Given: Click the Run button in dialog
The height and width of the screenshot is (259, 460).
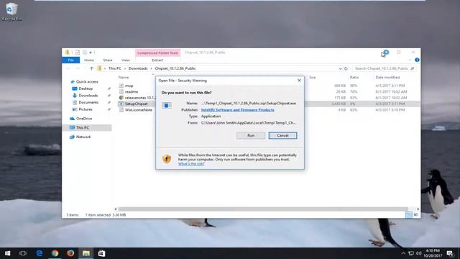Looking at the screenshot, I should pos(251,135).
